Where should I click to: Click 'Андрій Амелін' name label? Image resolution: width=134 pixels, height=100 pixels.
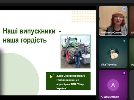(110, 97)
